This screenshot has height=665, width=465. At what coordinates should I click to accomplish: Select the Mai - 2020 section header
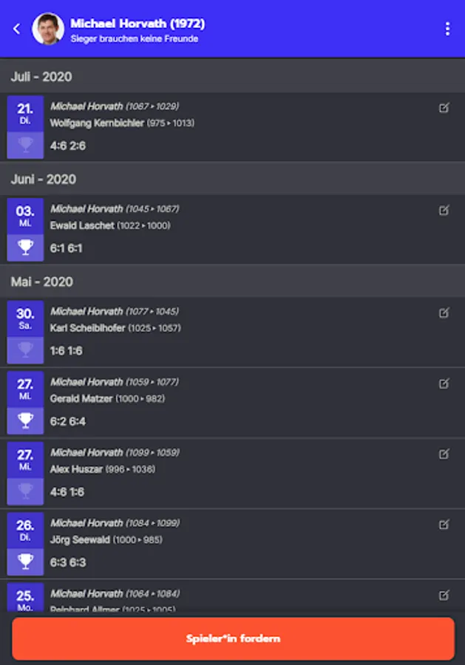41,282
